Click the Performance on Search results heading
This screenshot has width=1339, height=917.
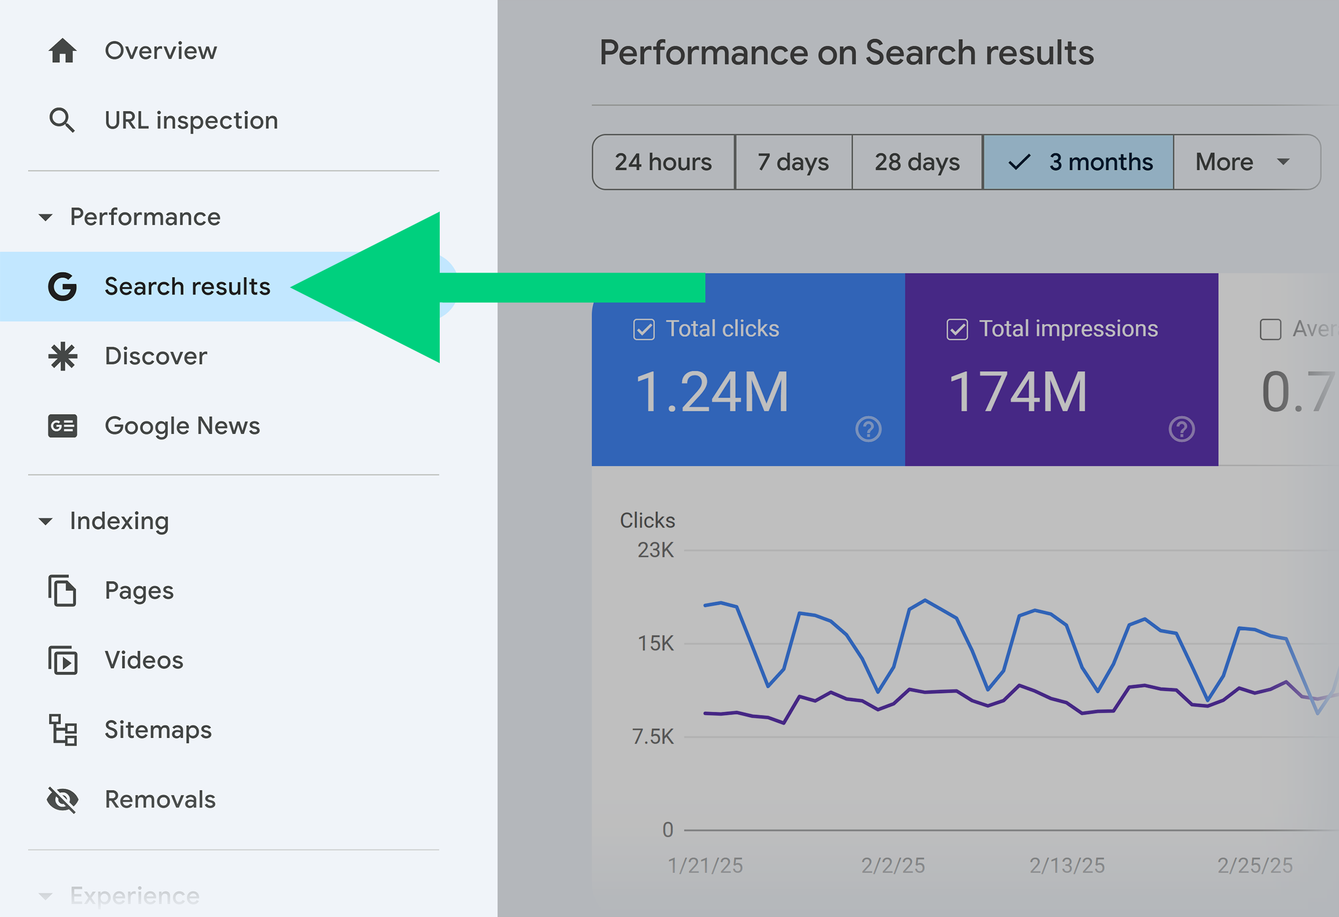pyautogui.click(x=846, y=53)
